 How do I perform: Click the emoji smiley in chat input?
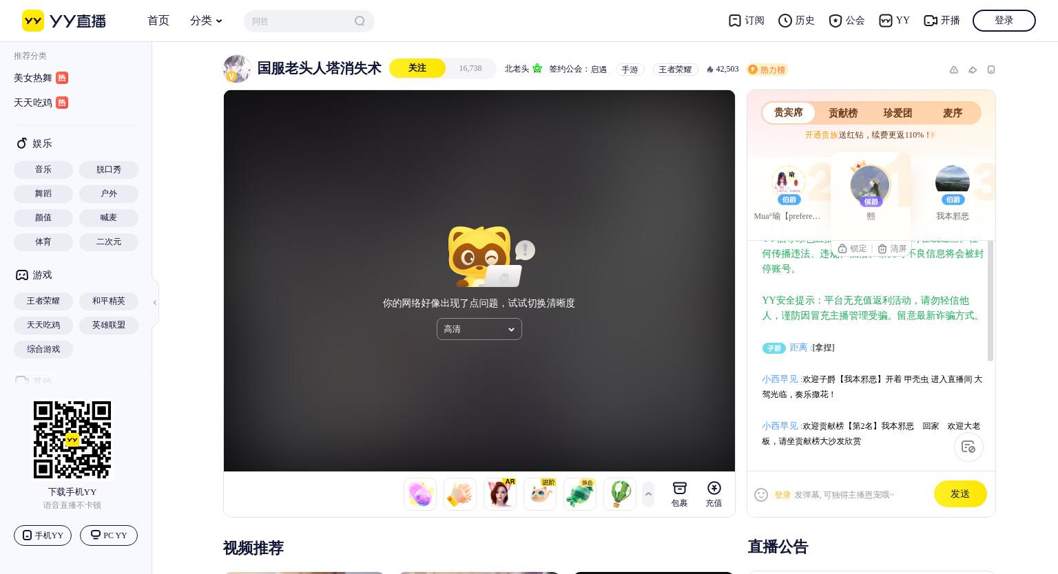click(x=761, y=495)
